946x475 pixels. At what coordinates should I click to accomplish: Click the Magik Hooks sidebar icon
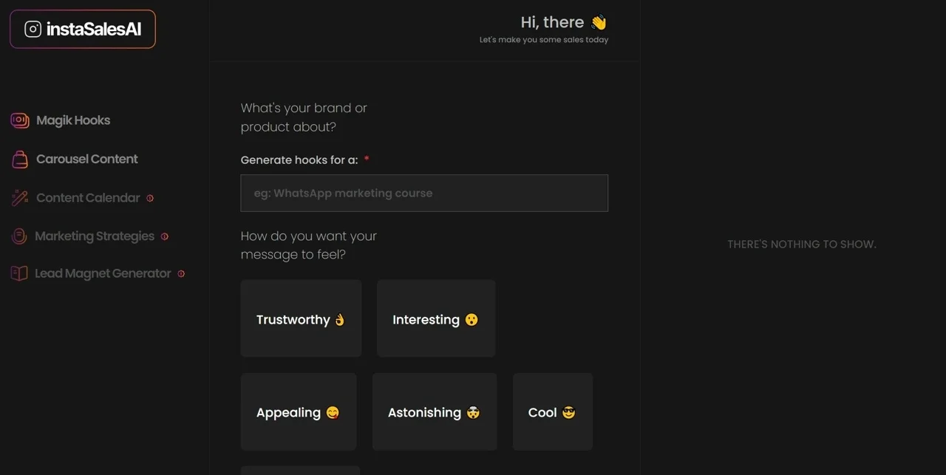click(19, 120)
